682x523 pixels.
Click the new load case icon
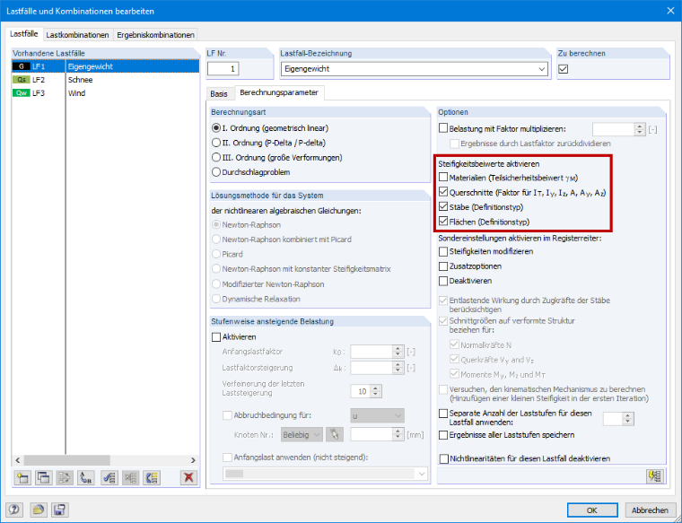click(22, 478)
